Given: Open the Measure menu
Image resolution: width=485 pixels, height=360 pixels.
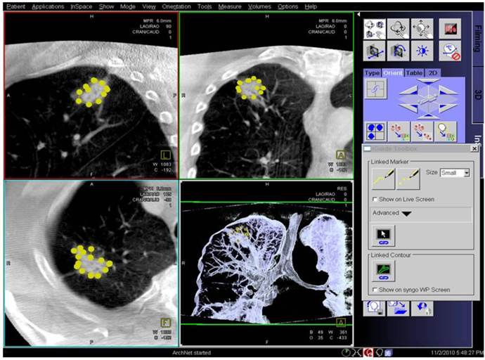Looking at the screenshot, I should [x=229, y=6].
